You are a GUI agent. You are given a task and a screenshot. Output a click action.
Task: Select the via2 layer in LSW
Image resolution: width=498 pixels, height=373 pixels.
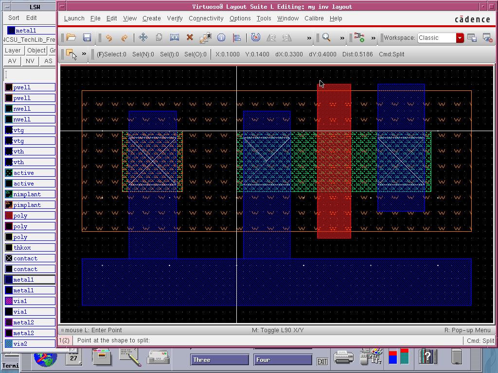(x=30, y=343)
